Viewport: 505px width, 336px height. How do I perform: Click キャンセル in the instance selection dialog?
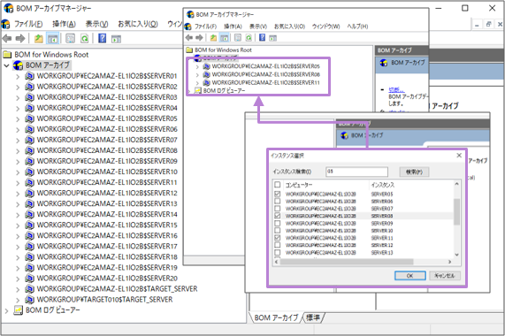445,276
